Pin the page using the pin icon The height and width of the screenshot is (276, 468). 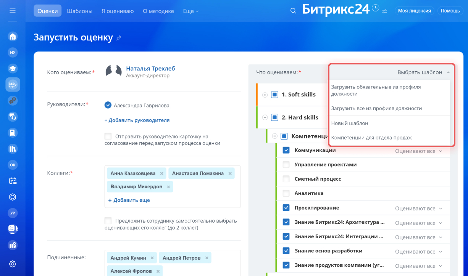119,38
